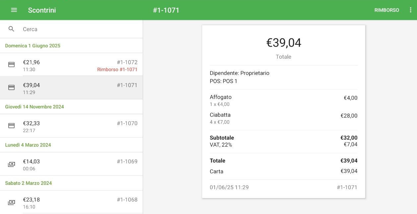This screenshot has width=417, height=214.
Task: Click card icon on €32,33 receipt
Action: [x=11, y=126]
